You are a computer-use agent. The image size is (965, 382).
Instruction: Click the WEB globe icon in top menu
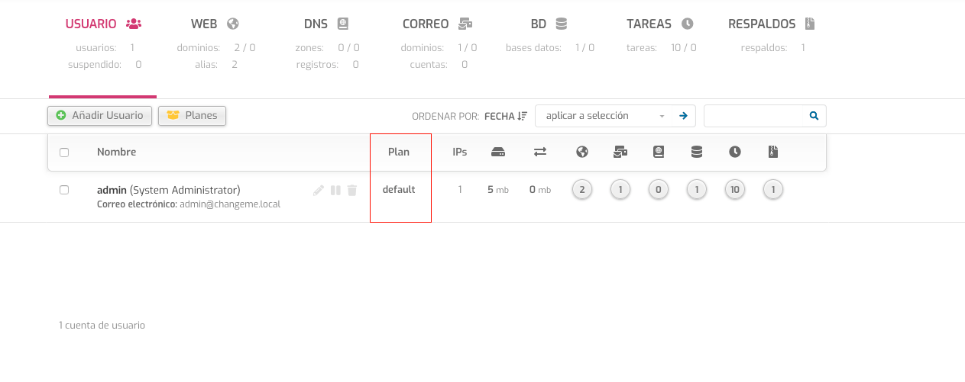(234, 24)
